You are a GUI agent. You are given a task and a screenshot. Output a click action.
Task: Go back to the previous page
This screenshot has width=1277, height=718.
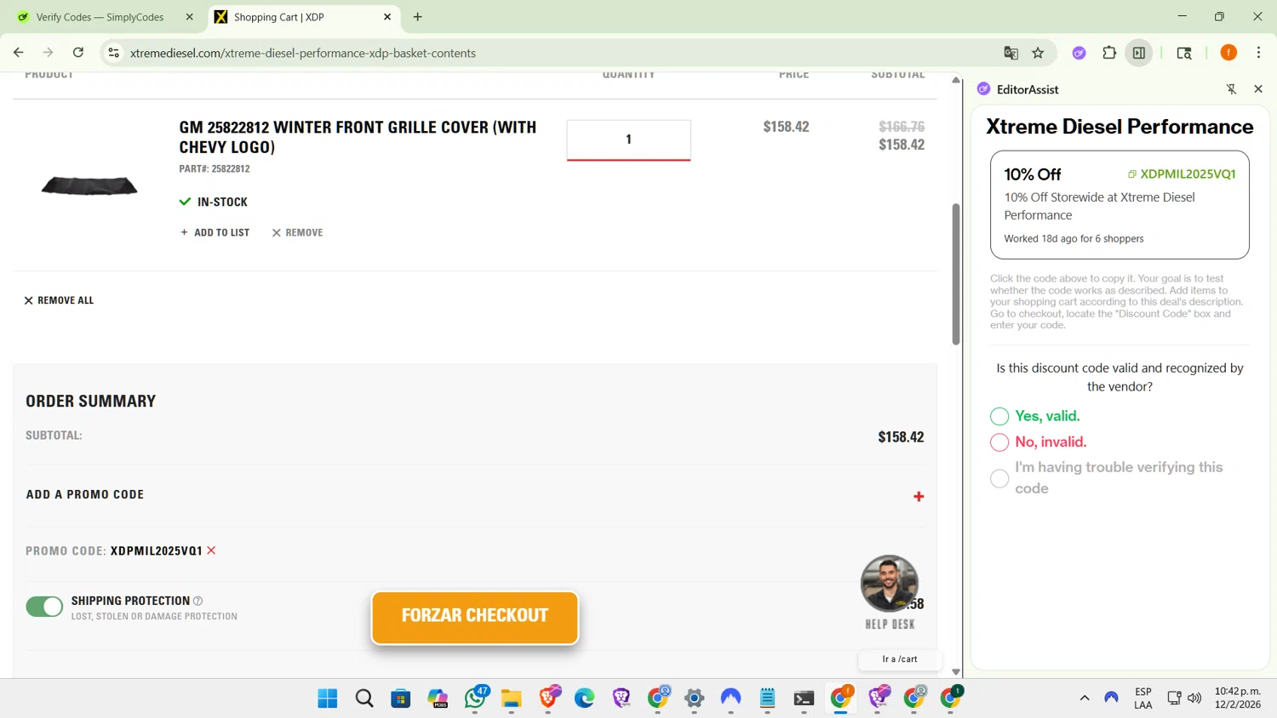pos(19,53)
